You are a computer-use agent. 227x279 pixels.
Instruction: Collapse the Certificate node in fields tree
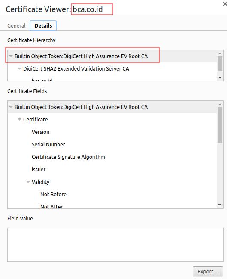point(19,119)
